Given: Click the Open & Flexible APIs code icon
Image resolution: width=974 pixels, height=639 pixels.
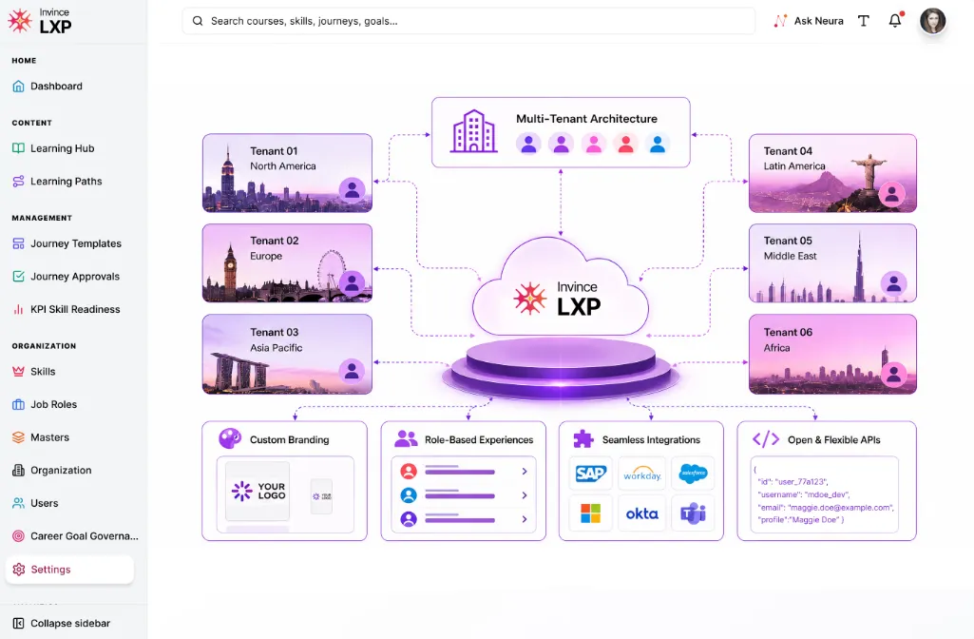Looking at the screenshot, I should point(765,439).
